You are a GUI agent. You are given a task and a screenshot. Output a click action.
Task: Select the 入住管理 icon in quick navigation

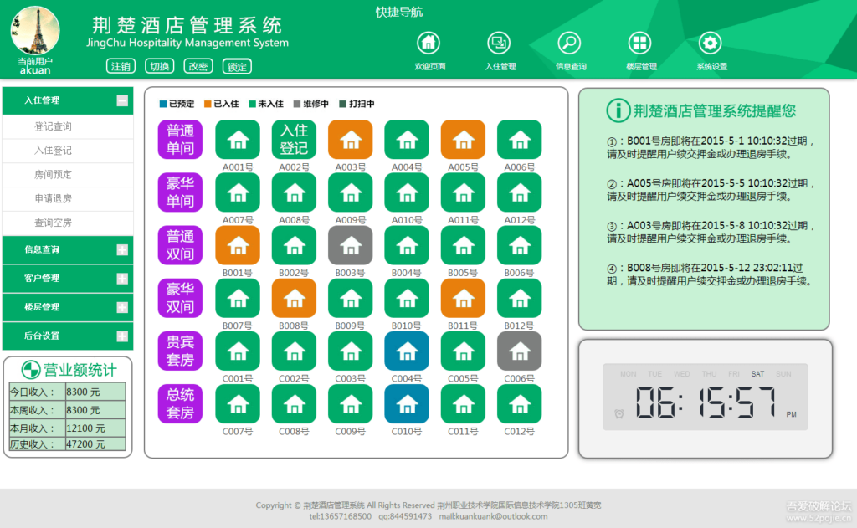coord(498,42)
